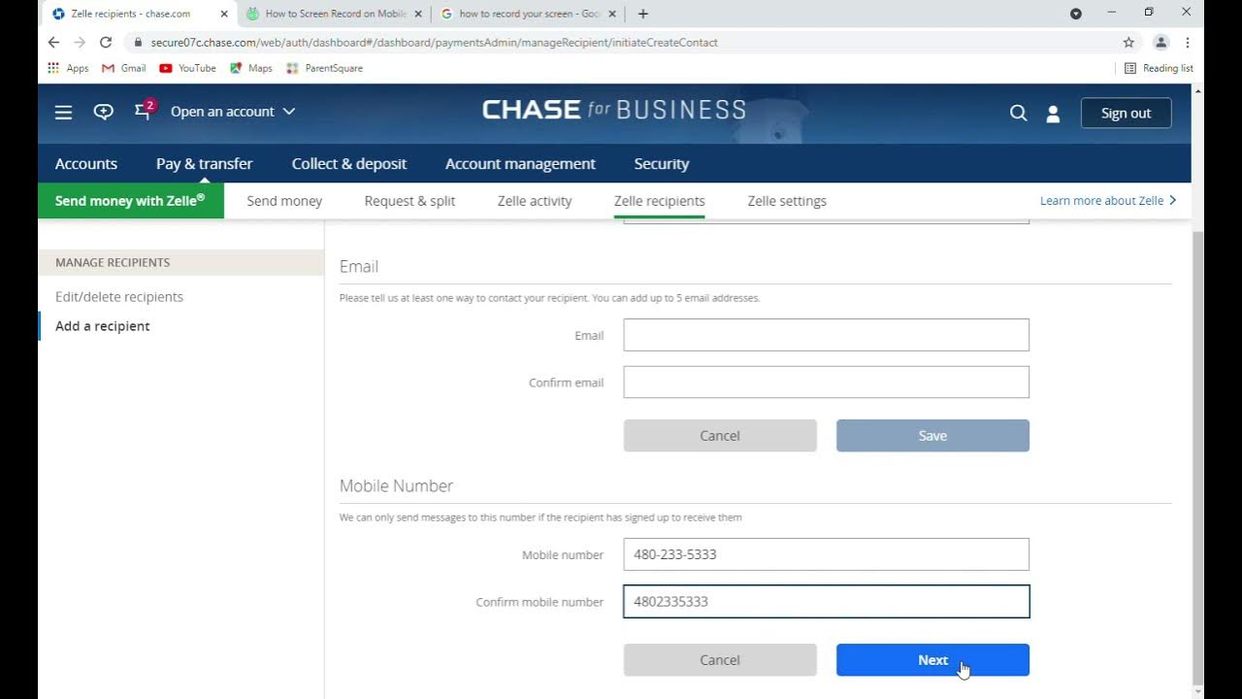Cancel the Email section
The width and height of the screenshot is (1242, 699).
(720, 436)
